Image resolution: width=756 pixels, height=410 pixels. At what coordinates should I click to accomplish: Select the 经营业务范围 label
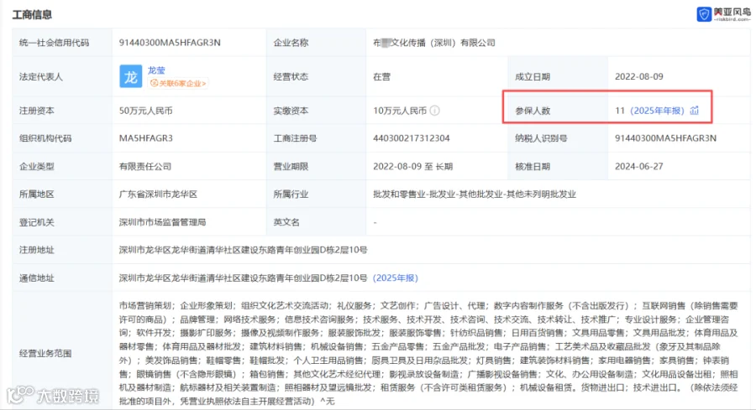(45, 354)
